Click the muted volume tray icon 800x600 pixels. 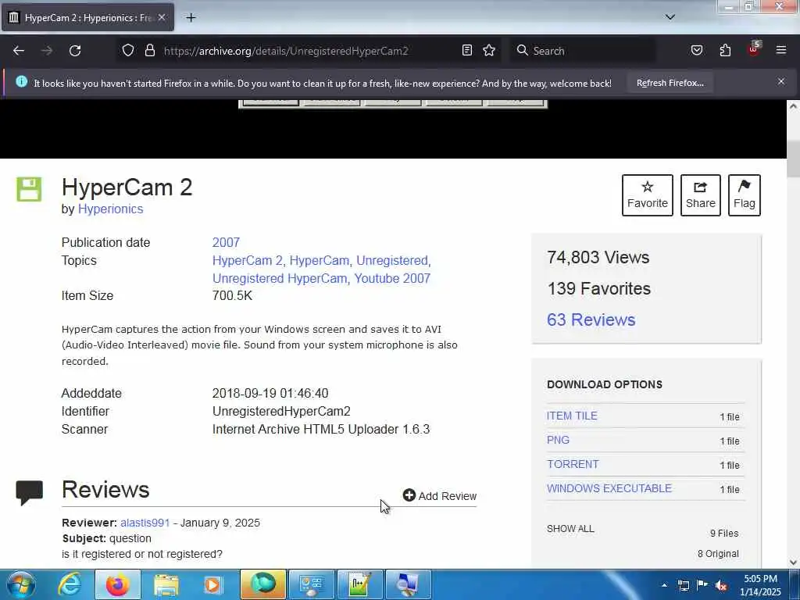(721, 586)
